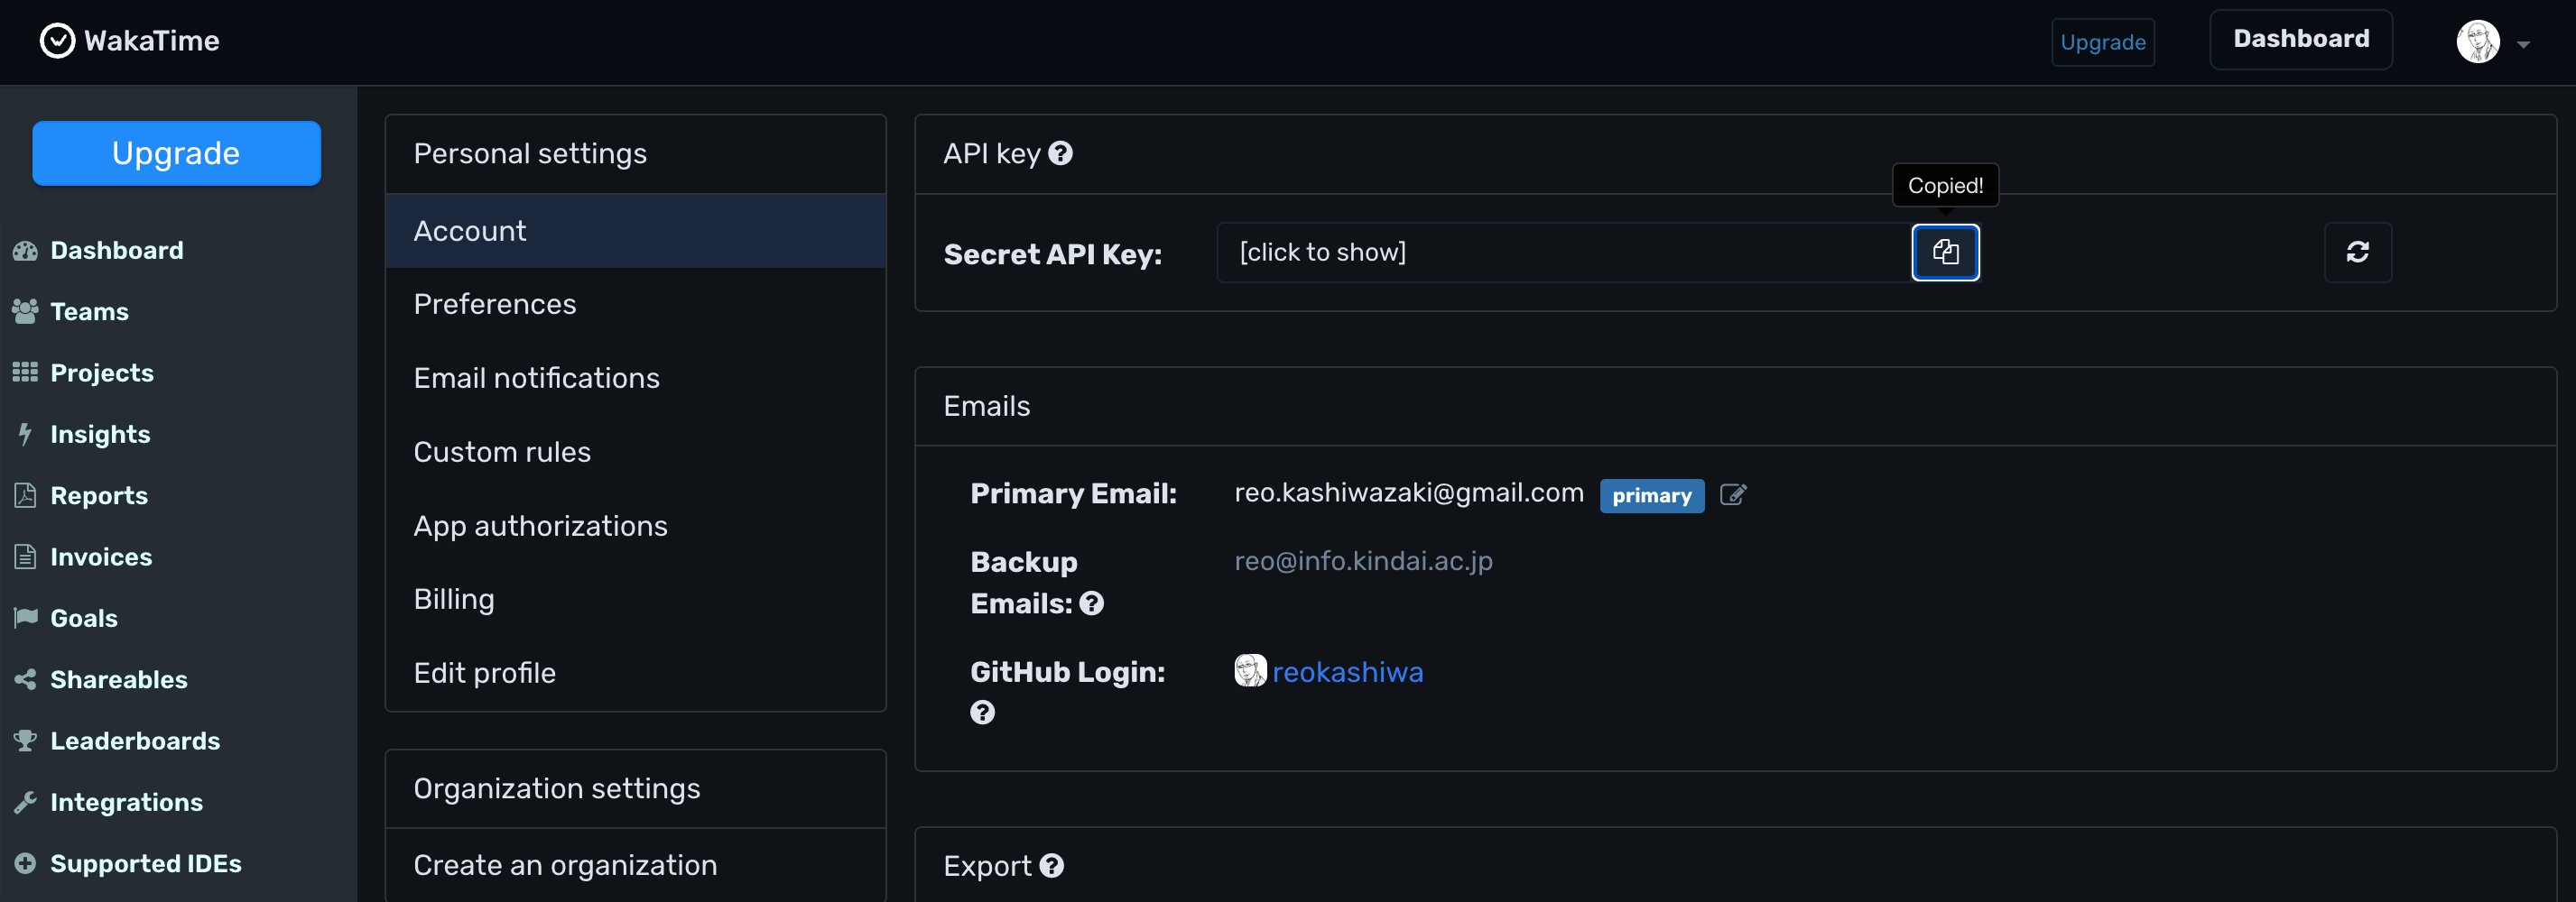Screen dimensions: 2576x902
Task: Open the profile avatar dropdown
Action: pos(2478,42)
